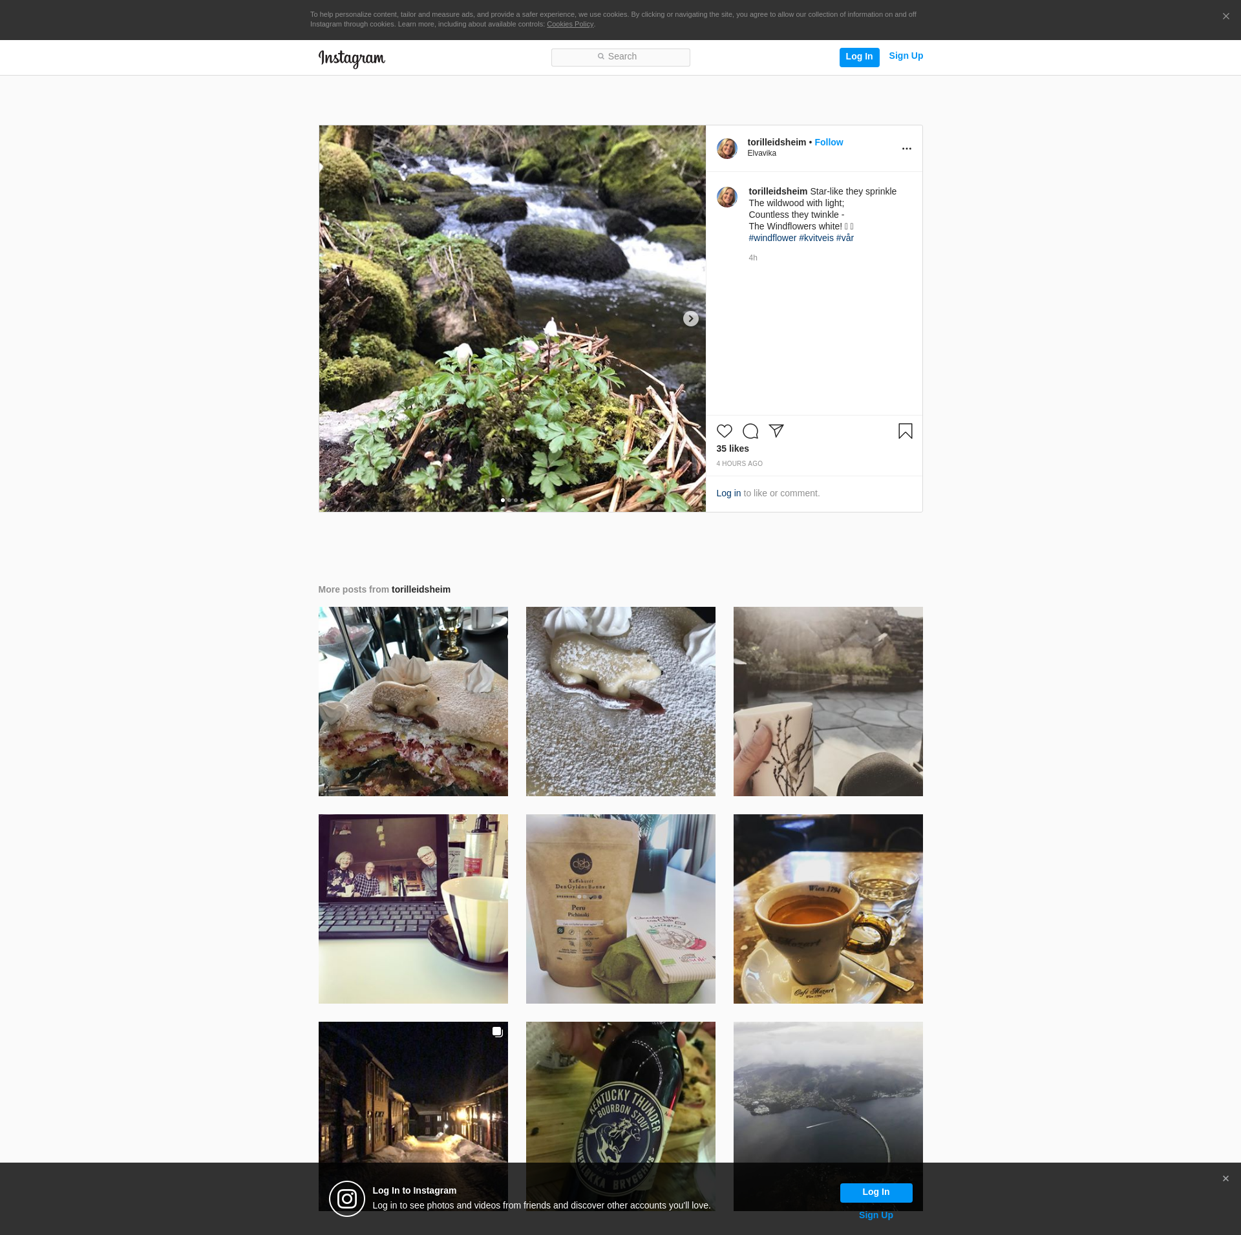Open the polar bear cake slice thumbnail
This screenshot has height=1235, width=1241.
[413, 701]
